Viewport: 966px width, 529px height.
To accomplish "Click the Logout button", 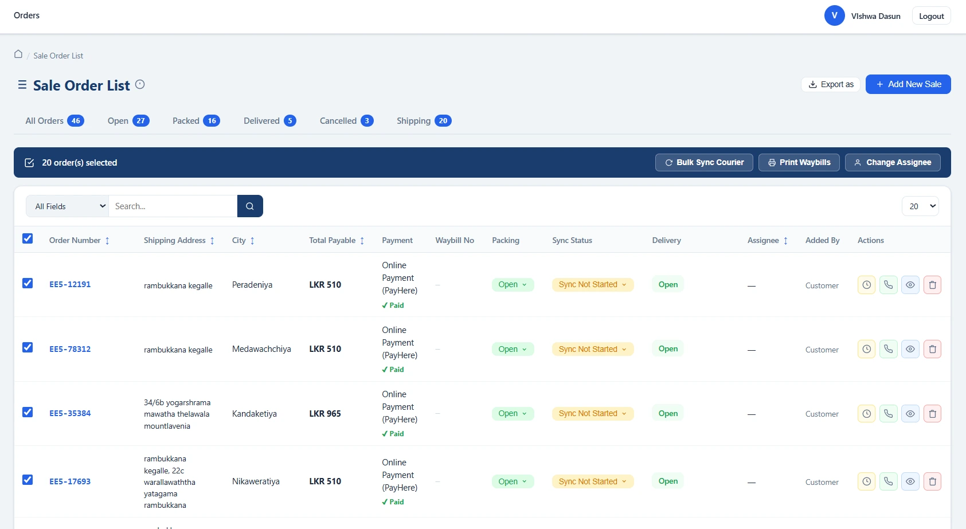I will (932, 16).
